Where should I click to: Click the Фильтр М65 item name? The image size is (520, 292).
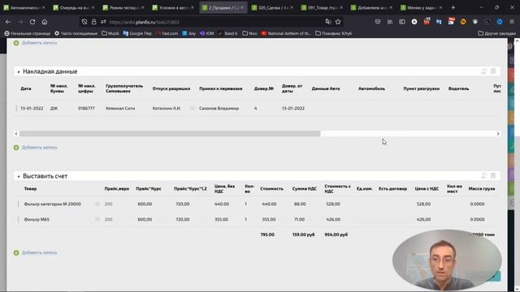pos(37,219)
